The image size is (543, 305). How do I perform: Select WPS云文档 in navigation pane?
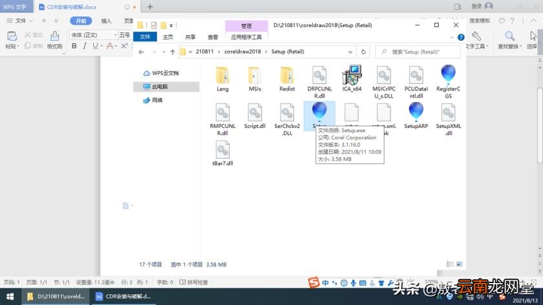pos(162,73)
